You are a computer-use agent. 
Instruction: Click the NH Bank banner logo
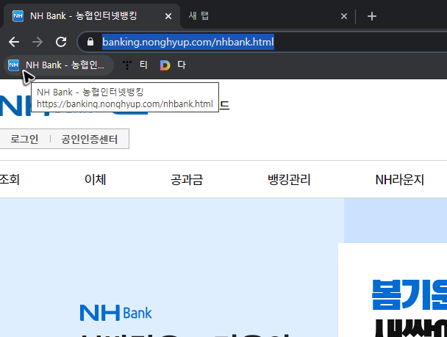click(x=115, y=313)
